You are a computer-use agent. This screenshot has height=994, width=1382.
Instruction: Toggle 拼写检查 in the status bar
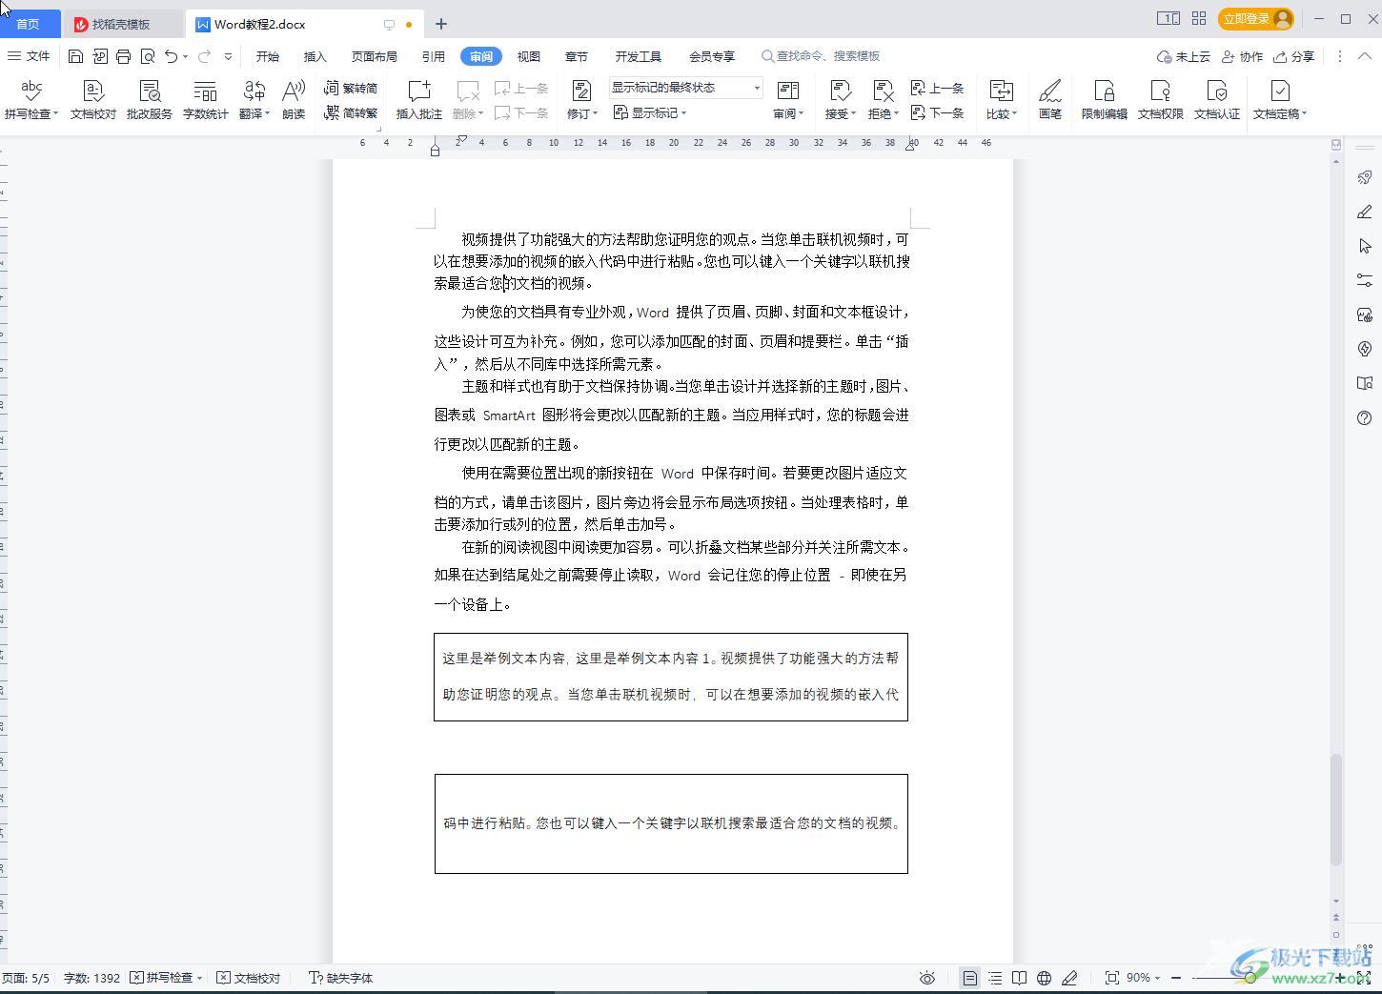click(x=167, y=978)
